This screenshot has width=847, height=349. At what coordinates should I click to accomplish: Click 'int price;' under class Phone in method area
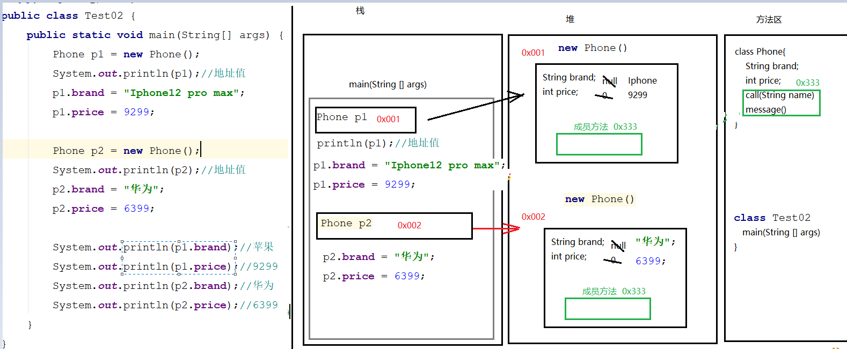coord(763,80)
